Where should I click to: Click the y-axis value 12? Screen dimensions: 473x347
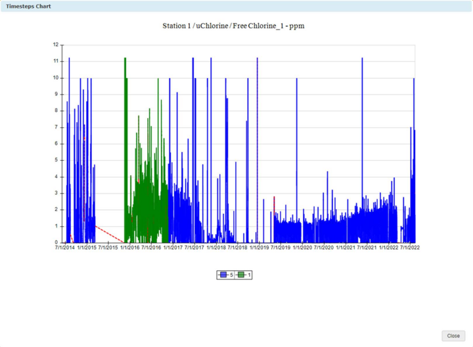55,45
